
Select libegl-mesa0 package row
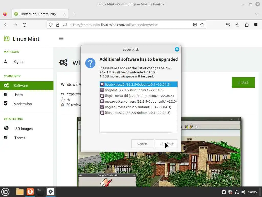138,113
